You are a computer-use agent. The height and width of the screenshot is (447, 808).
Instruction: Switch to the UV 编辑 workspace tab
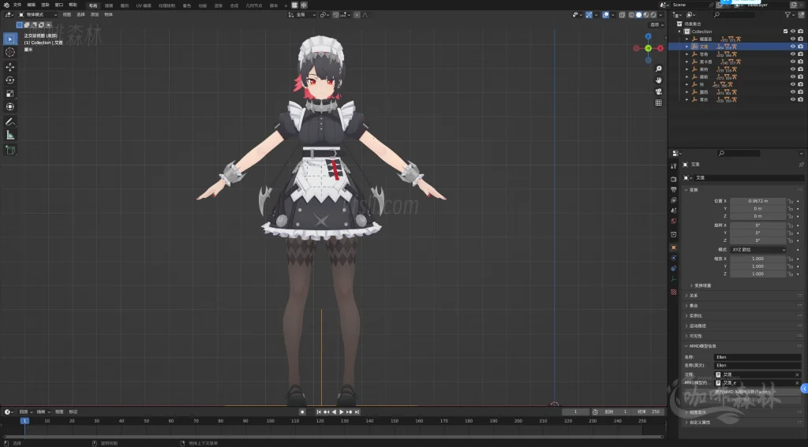tap(144, 6)
